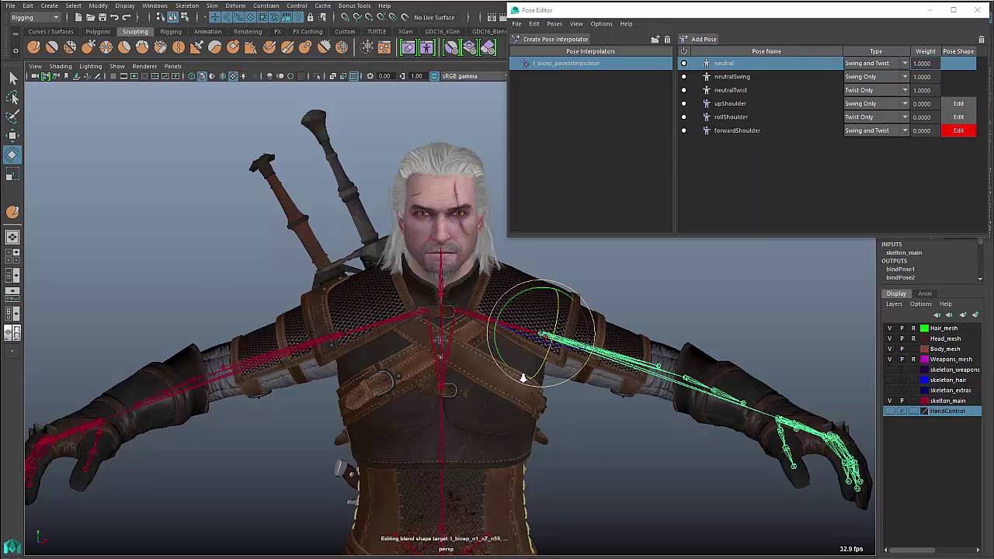Screen dimensions: 994x559
Task: Pick the Paint Selection tool in the toolbox
Action: pos(12,116)
